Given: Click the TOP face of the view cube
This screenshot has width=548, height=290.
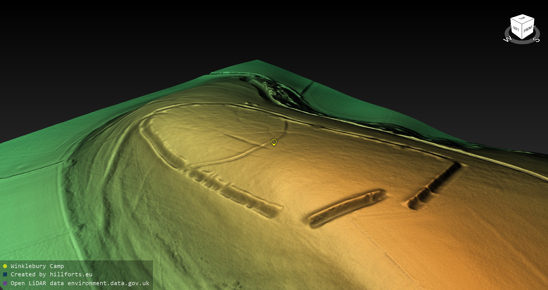Looking at the screenshot, I should 522,19.
